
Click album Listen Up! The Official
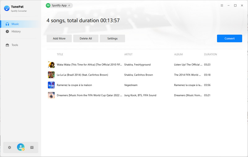tap(188, 65)
